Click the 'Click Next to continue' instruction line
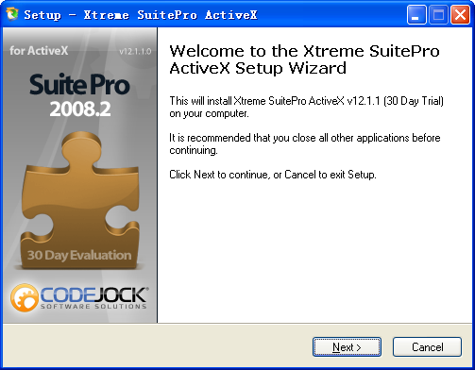This screenshot has height=370, width=475. [273, 175]
